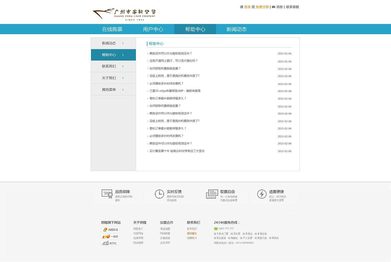The height and width of the screenshot is (262, 391).
Task: Click footer link 友情链接
Action: pos(165,238)
